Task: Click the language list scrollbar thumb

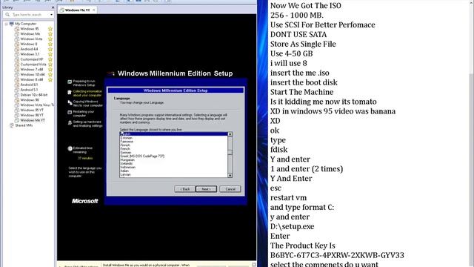Action: (230, 153)
